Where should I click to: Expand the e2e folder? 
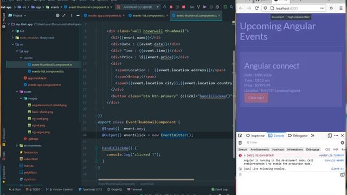point(13,31)
